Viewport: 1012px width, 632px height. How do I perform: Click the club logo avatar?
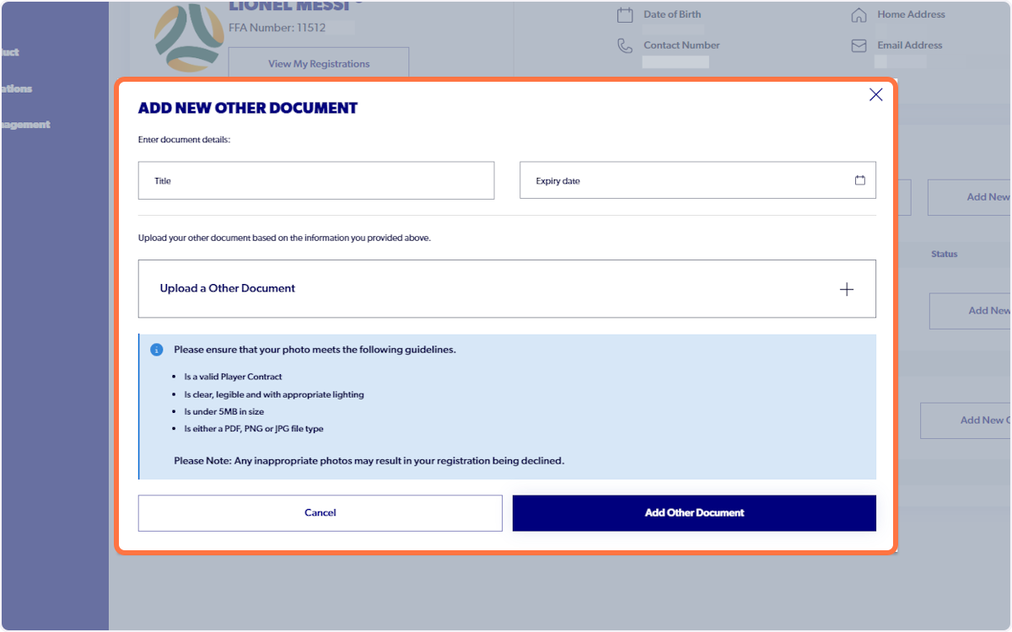click(x=189, y=38)
